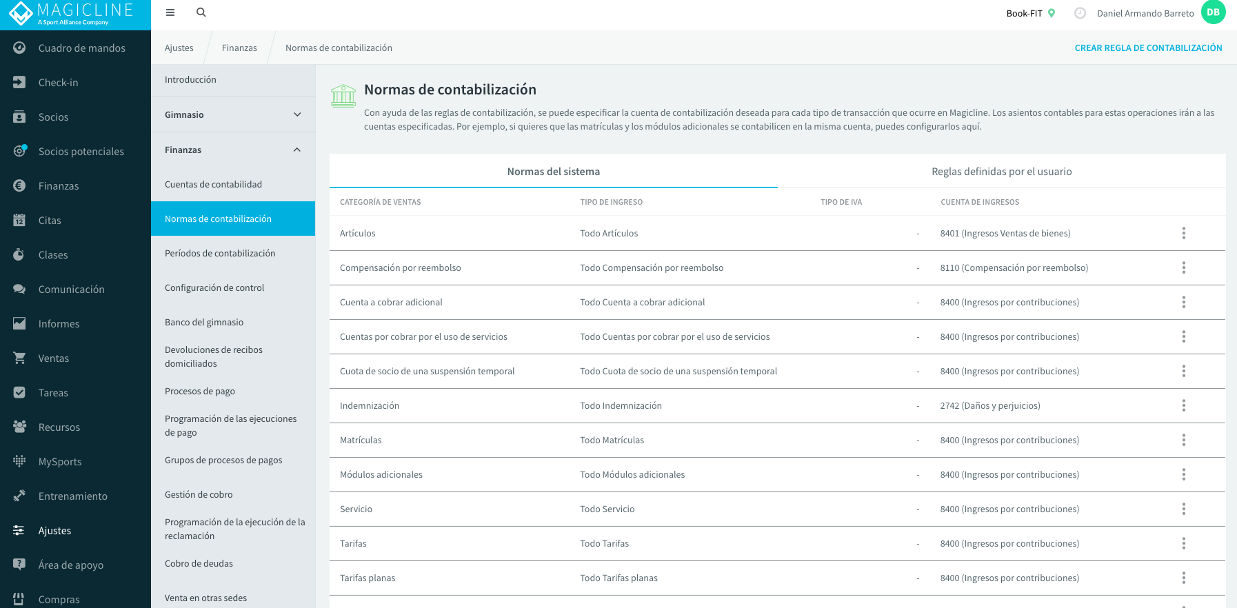The image size is (1237, 608).
Task: Click the Finanzas breadcrumb
Action: click(239, 48)
